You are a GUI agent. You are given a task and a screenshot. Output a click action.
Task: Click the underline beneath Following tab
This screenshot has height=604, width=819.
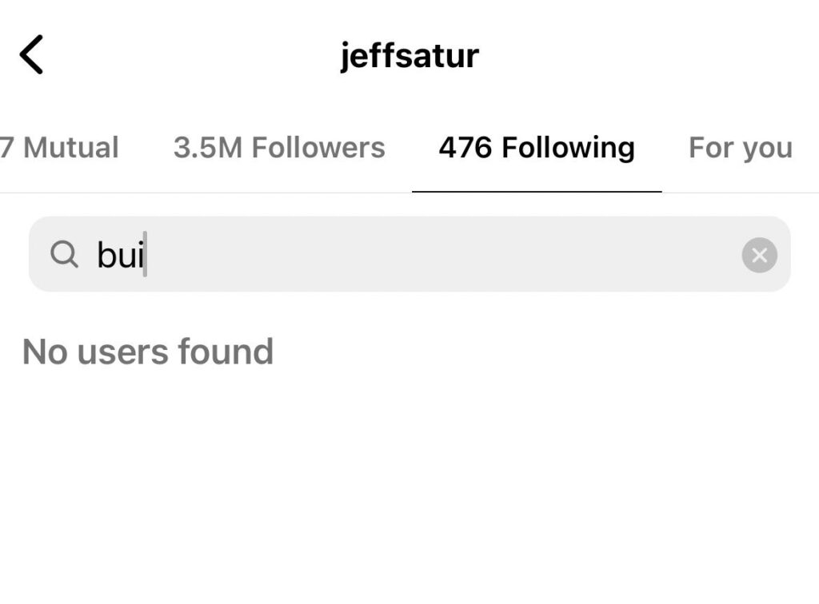(537, 192)
